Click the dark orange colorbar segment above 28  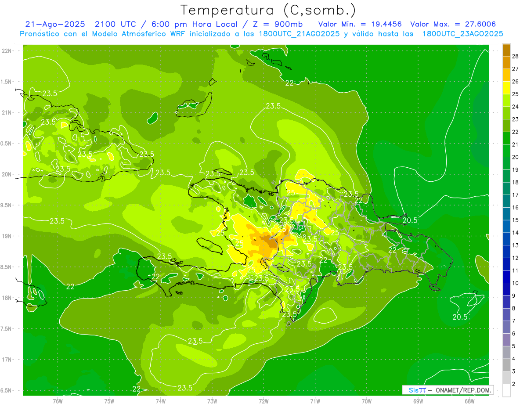pyautogui.click(x=506, y=50)
